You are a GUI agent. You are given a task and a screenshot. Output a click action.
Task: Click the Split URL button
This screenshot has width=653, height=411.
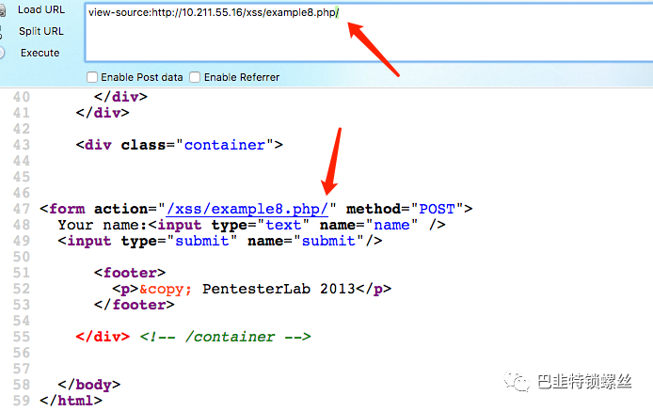click(40, 31)
